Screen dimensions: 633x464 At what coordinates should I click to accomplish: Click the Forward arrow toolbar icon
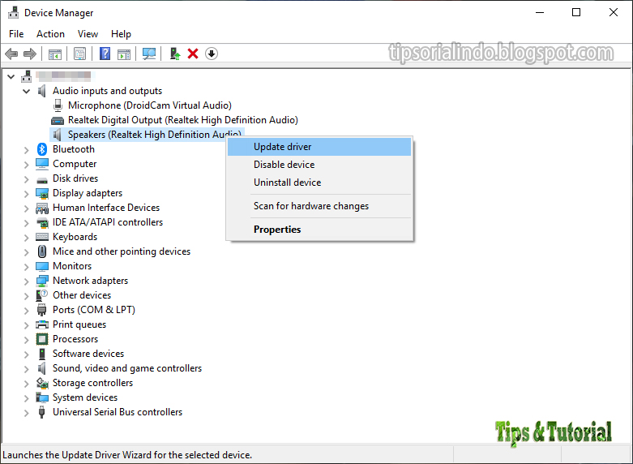pos(30,54)
